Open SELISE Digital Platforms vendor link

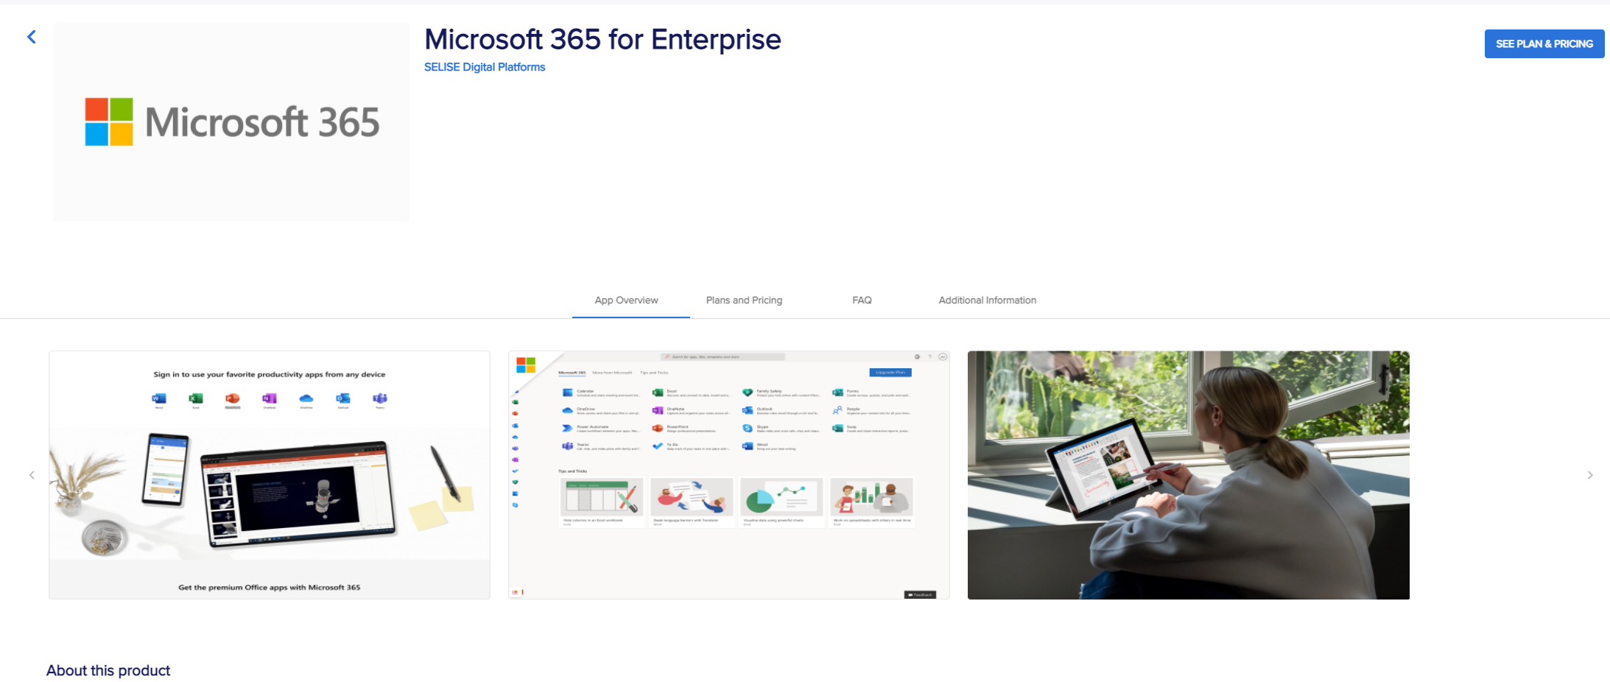click(x=485, y=67)
